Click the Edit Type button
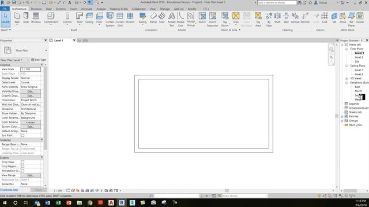Image resolution: width=369 pixels, height=207 pixels. (x=39, y=60)
